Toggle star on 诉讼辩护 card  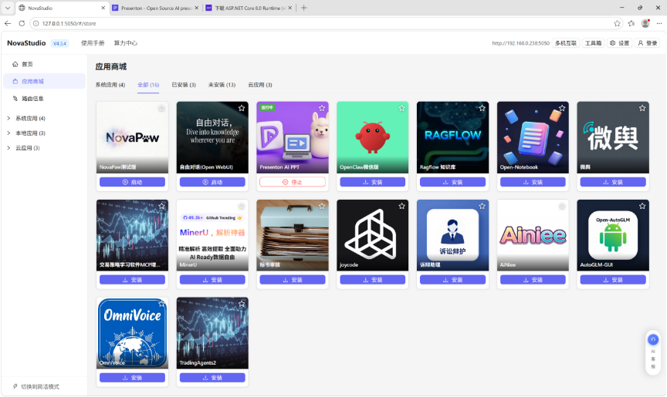pos(482,206)
